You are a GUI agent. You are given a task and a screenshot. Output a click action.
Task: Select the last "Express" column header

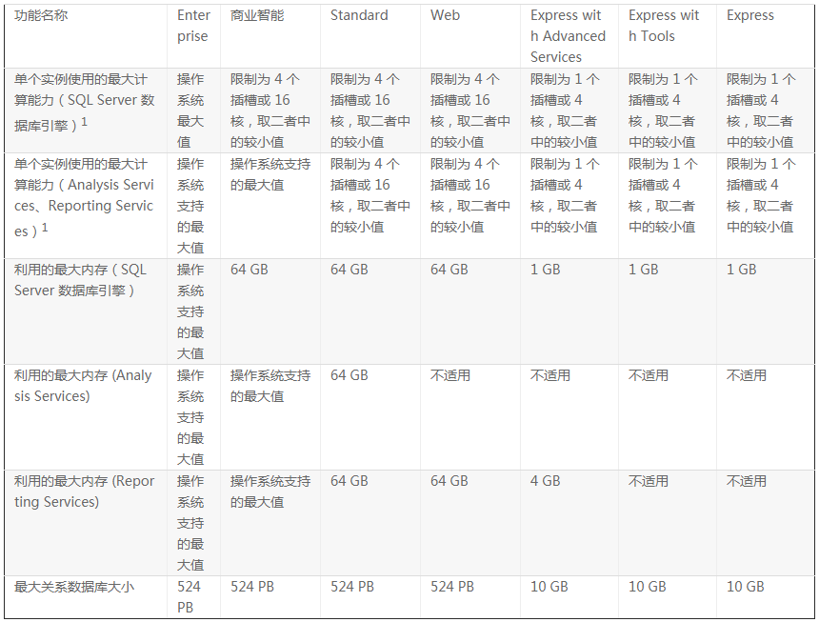[x=750, y=15]
